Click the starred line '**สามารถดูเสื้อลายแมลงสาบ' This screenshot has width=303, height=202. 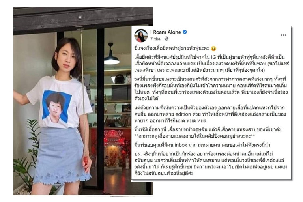(x=195, y=136)
